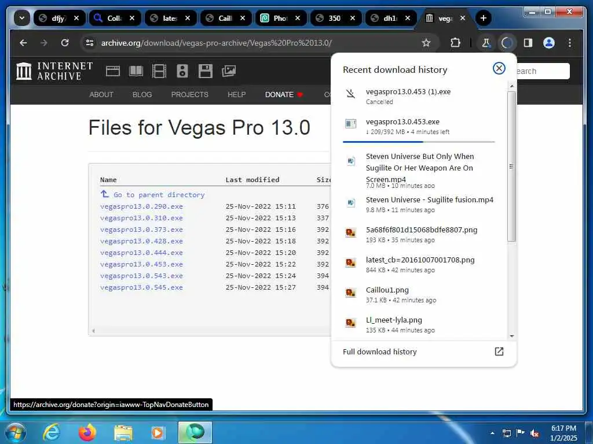Open 5a68f6f801d15068bdfe8807.png download
The image size is (593, 444).
coord(419,235)
